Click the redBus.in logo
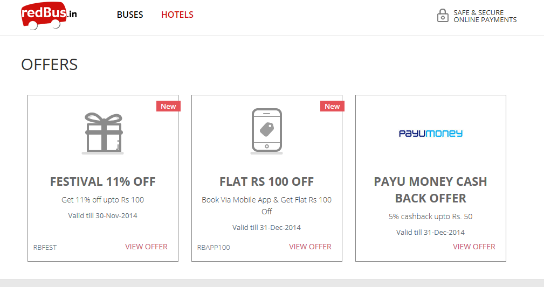The height and width of the screenshot is (287, 544). click(49, 15)
